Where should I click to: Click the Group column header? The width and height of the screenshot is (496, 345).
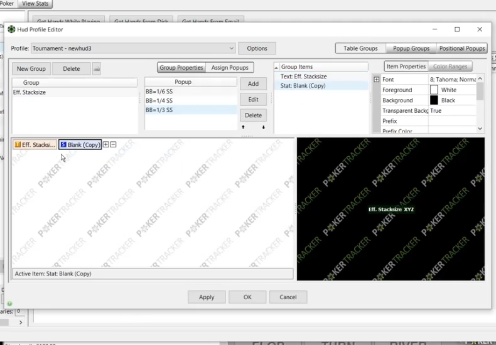tap(75, 82)
